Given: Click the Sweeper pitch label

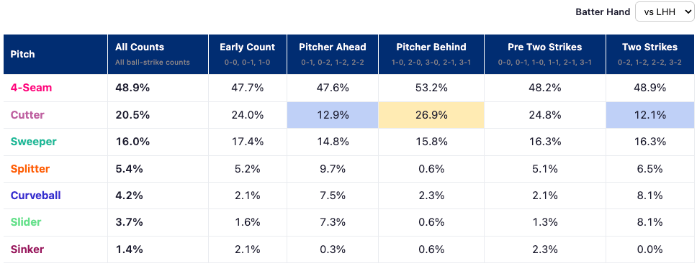Looking at the screenshot, I should pos(33,142).
